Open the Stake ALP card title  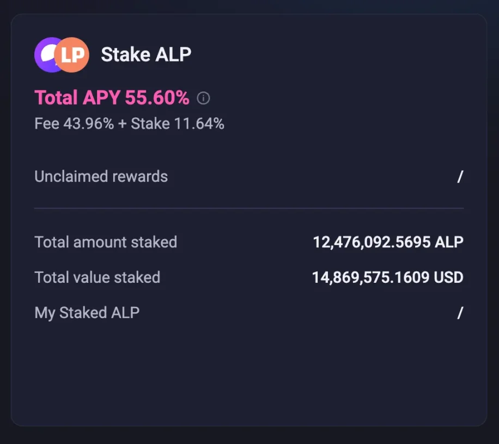[145, 54]
